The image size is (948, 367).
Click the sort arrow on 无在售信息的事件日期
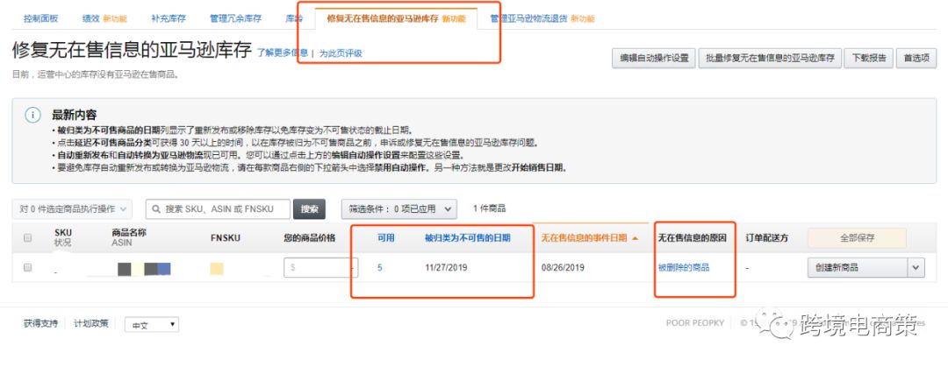635,238
